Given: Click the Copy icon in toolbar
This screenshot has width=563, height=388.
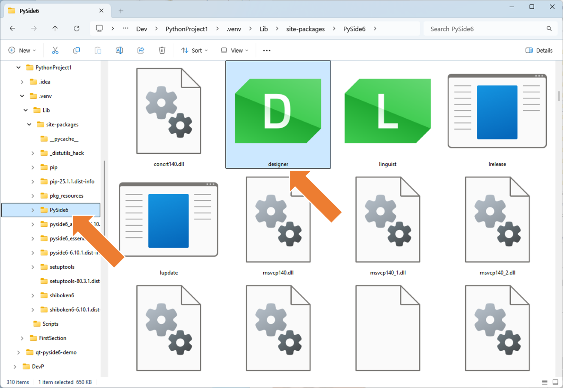Looking at the screenshot, I should click(77, 51).
